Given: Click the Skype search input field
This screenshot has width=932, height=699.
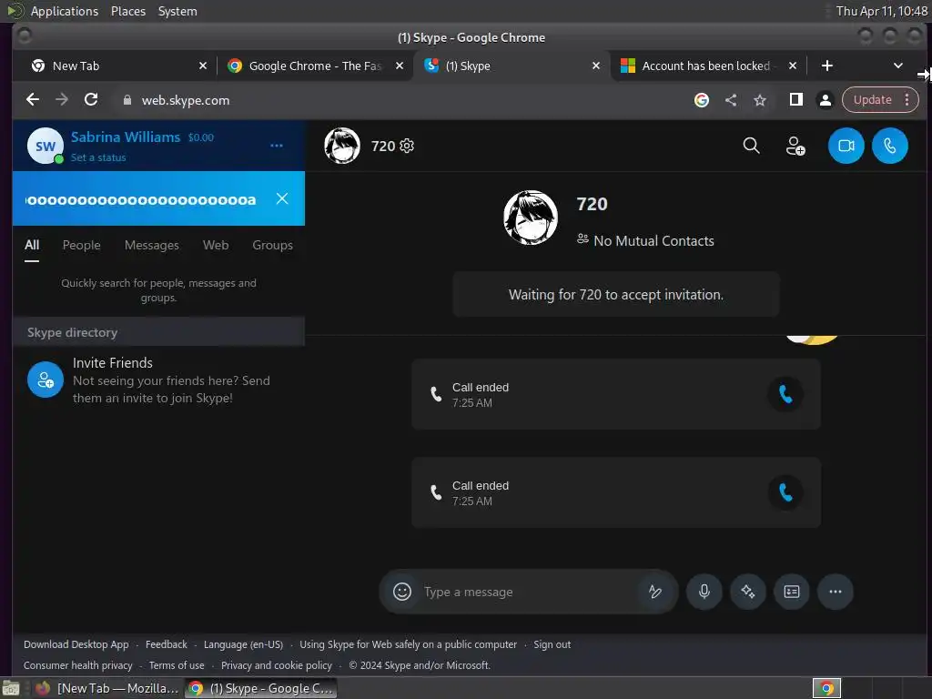Looking at the screenshot, I should [x=141, y=199].
